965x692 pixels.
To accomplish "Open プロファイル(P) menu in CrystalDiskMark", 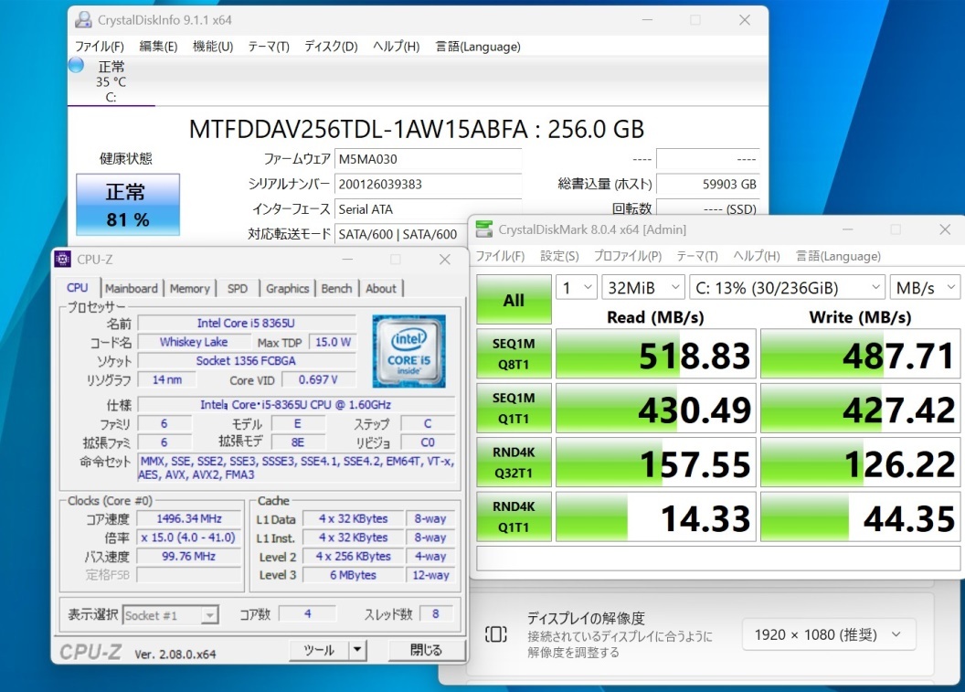I will click(628, 255).
